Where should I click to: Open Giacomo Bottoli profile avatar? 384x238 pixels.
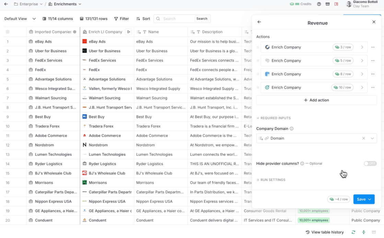point(349,4)
